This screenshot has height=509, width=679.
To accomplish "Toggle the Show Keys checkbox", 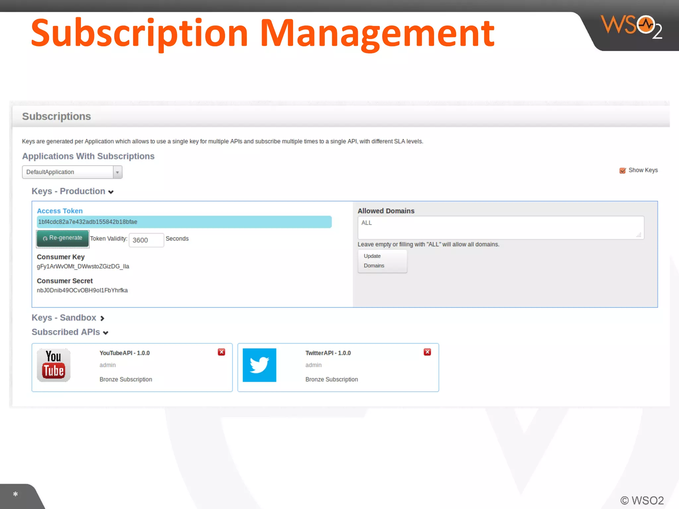I will [622, 170].
